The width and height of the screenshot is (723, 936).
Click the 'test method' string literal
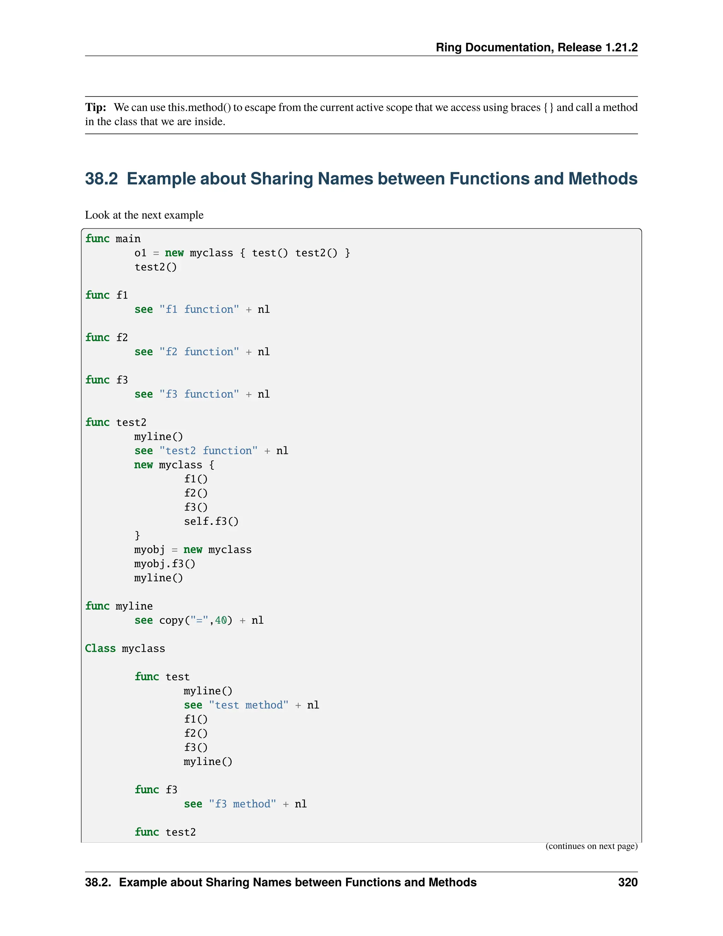coord(249,705)
